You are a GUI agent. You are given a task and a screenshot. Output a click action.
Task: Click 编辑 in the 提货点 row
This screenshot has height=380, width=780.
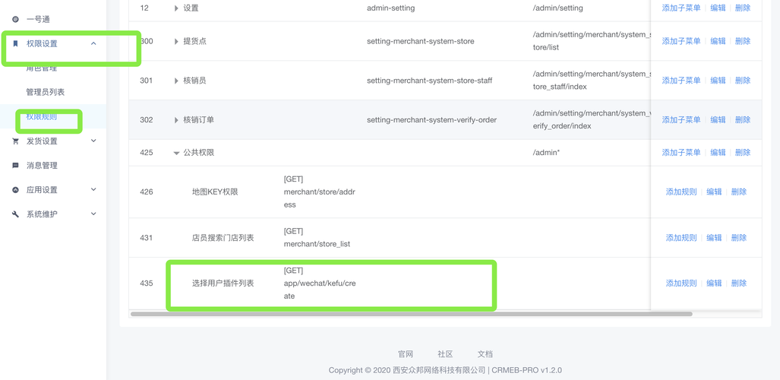pos(718,41)
